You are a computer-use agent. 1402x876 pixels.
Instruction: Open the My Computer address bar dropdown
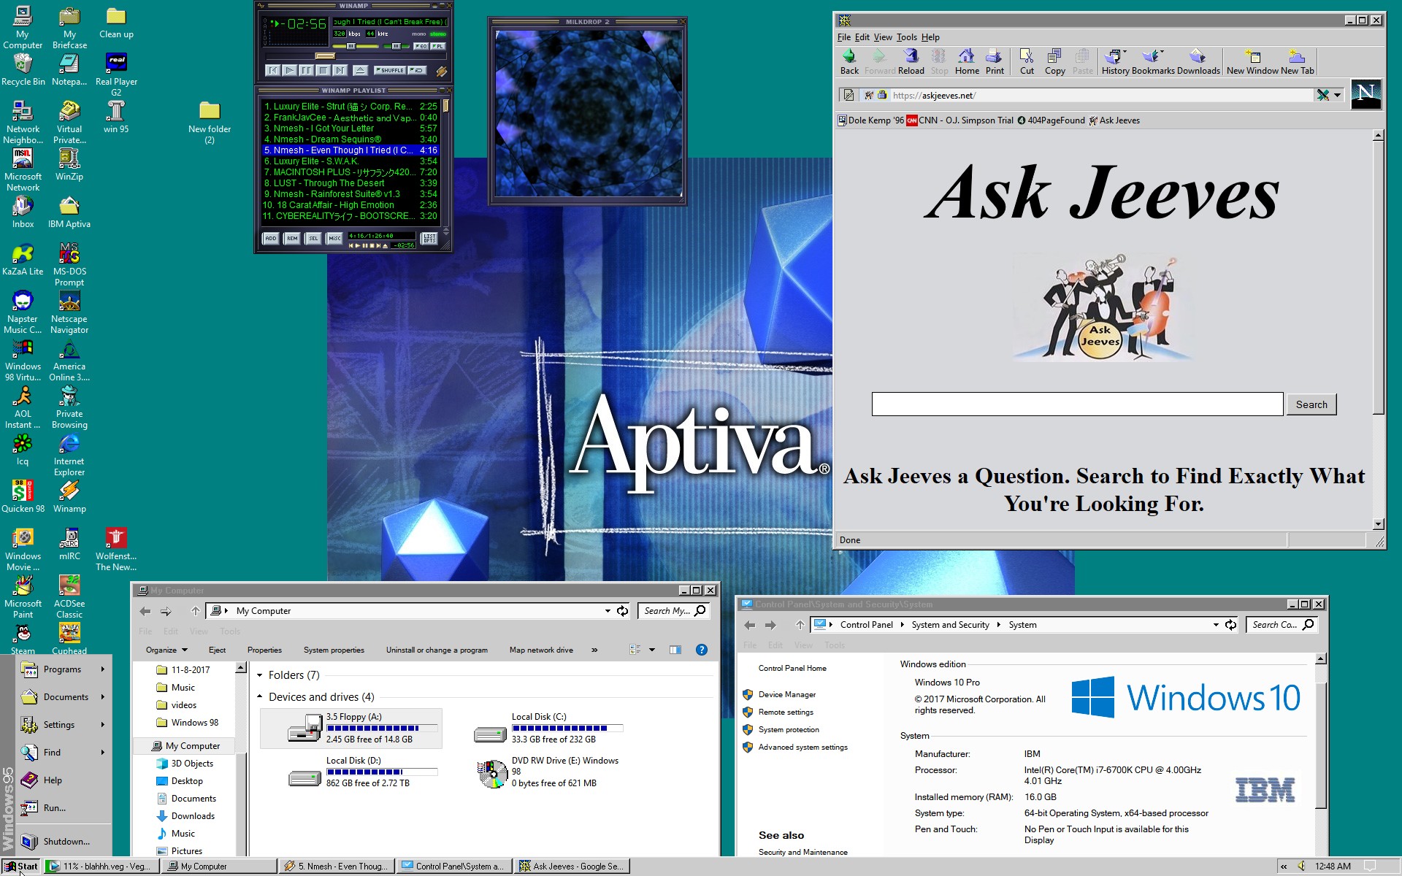(x=608, y=611)
